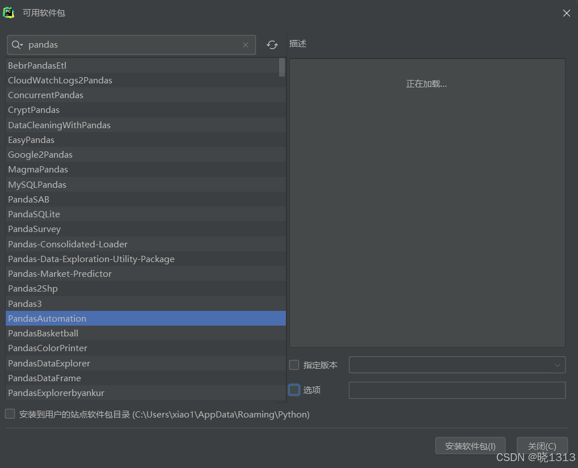This screenshot has width=578, height=468.
Task: Select Google2Pandas package
Action: [x=146, y=154]
